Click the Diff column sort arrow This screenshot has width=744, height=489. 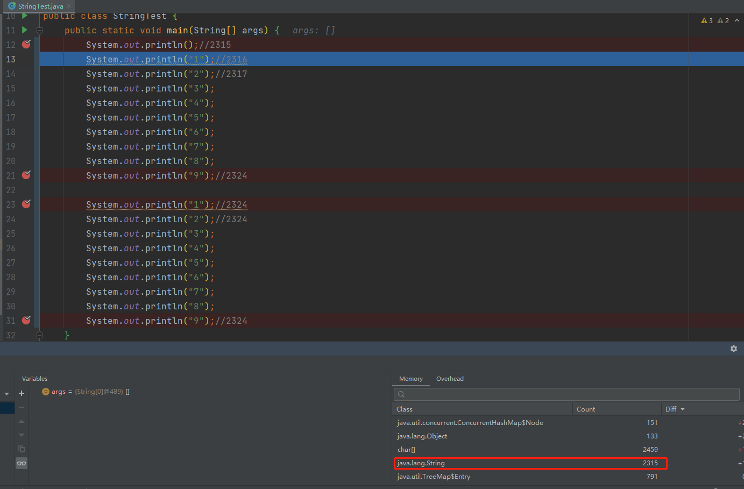click(683, 409)
